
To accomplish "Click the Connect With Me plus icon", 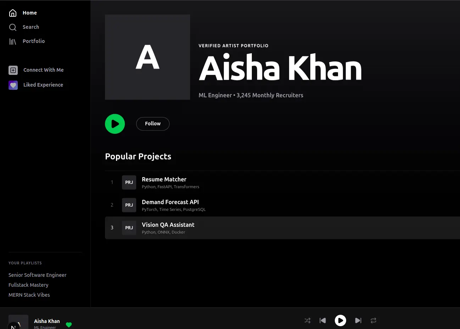I will point(13,70).
